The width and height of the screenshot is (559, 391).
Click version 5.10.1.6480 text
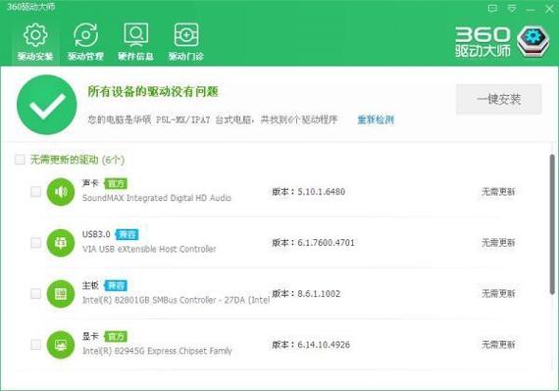pos(322,192)
